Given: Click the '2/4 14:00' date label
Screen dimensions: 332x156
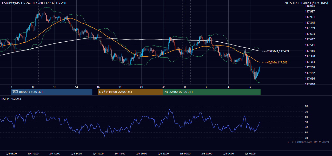Looking at the screenshot, I should [x=76, y=154].
